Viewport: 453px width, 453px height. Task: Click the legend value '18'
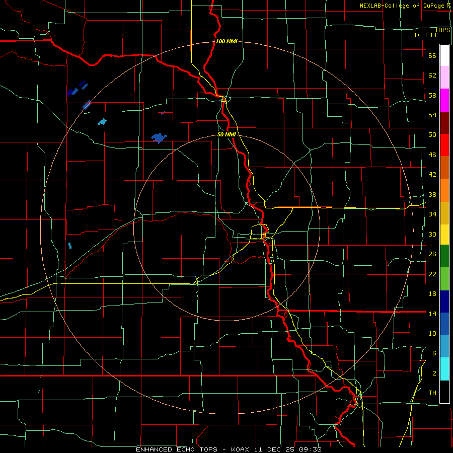(432, 294)
